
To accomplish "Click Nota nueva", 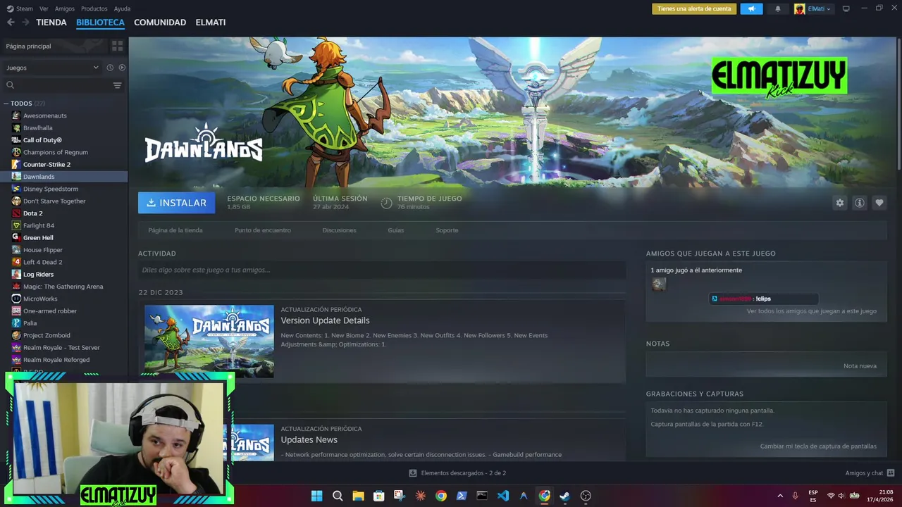I will [860, 366].
